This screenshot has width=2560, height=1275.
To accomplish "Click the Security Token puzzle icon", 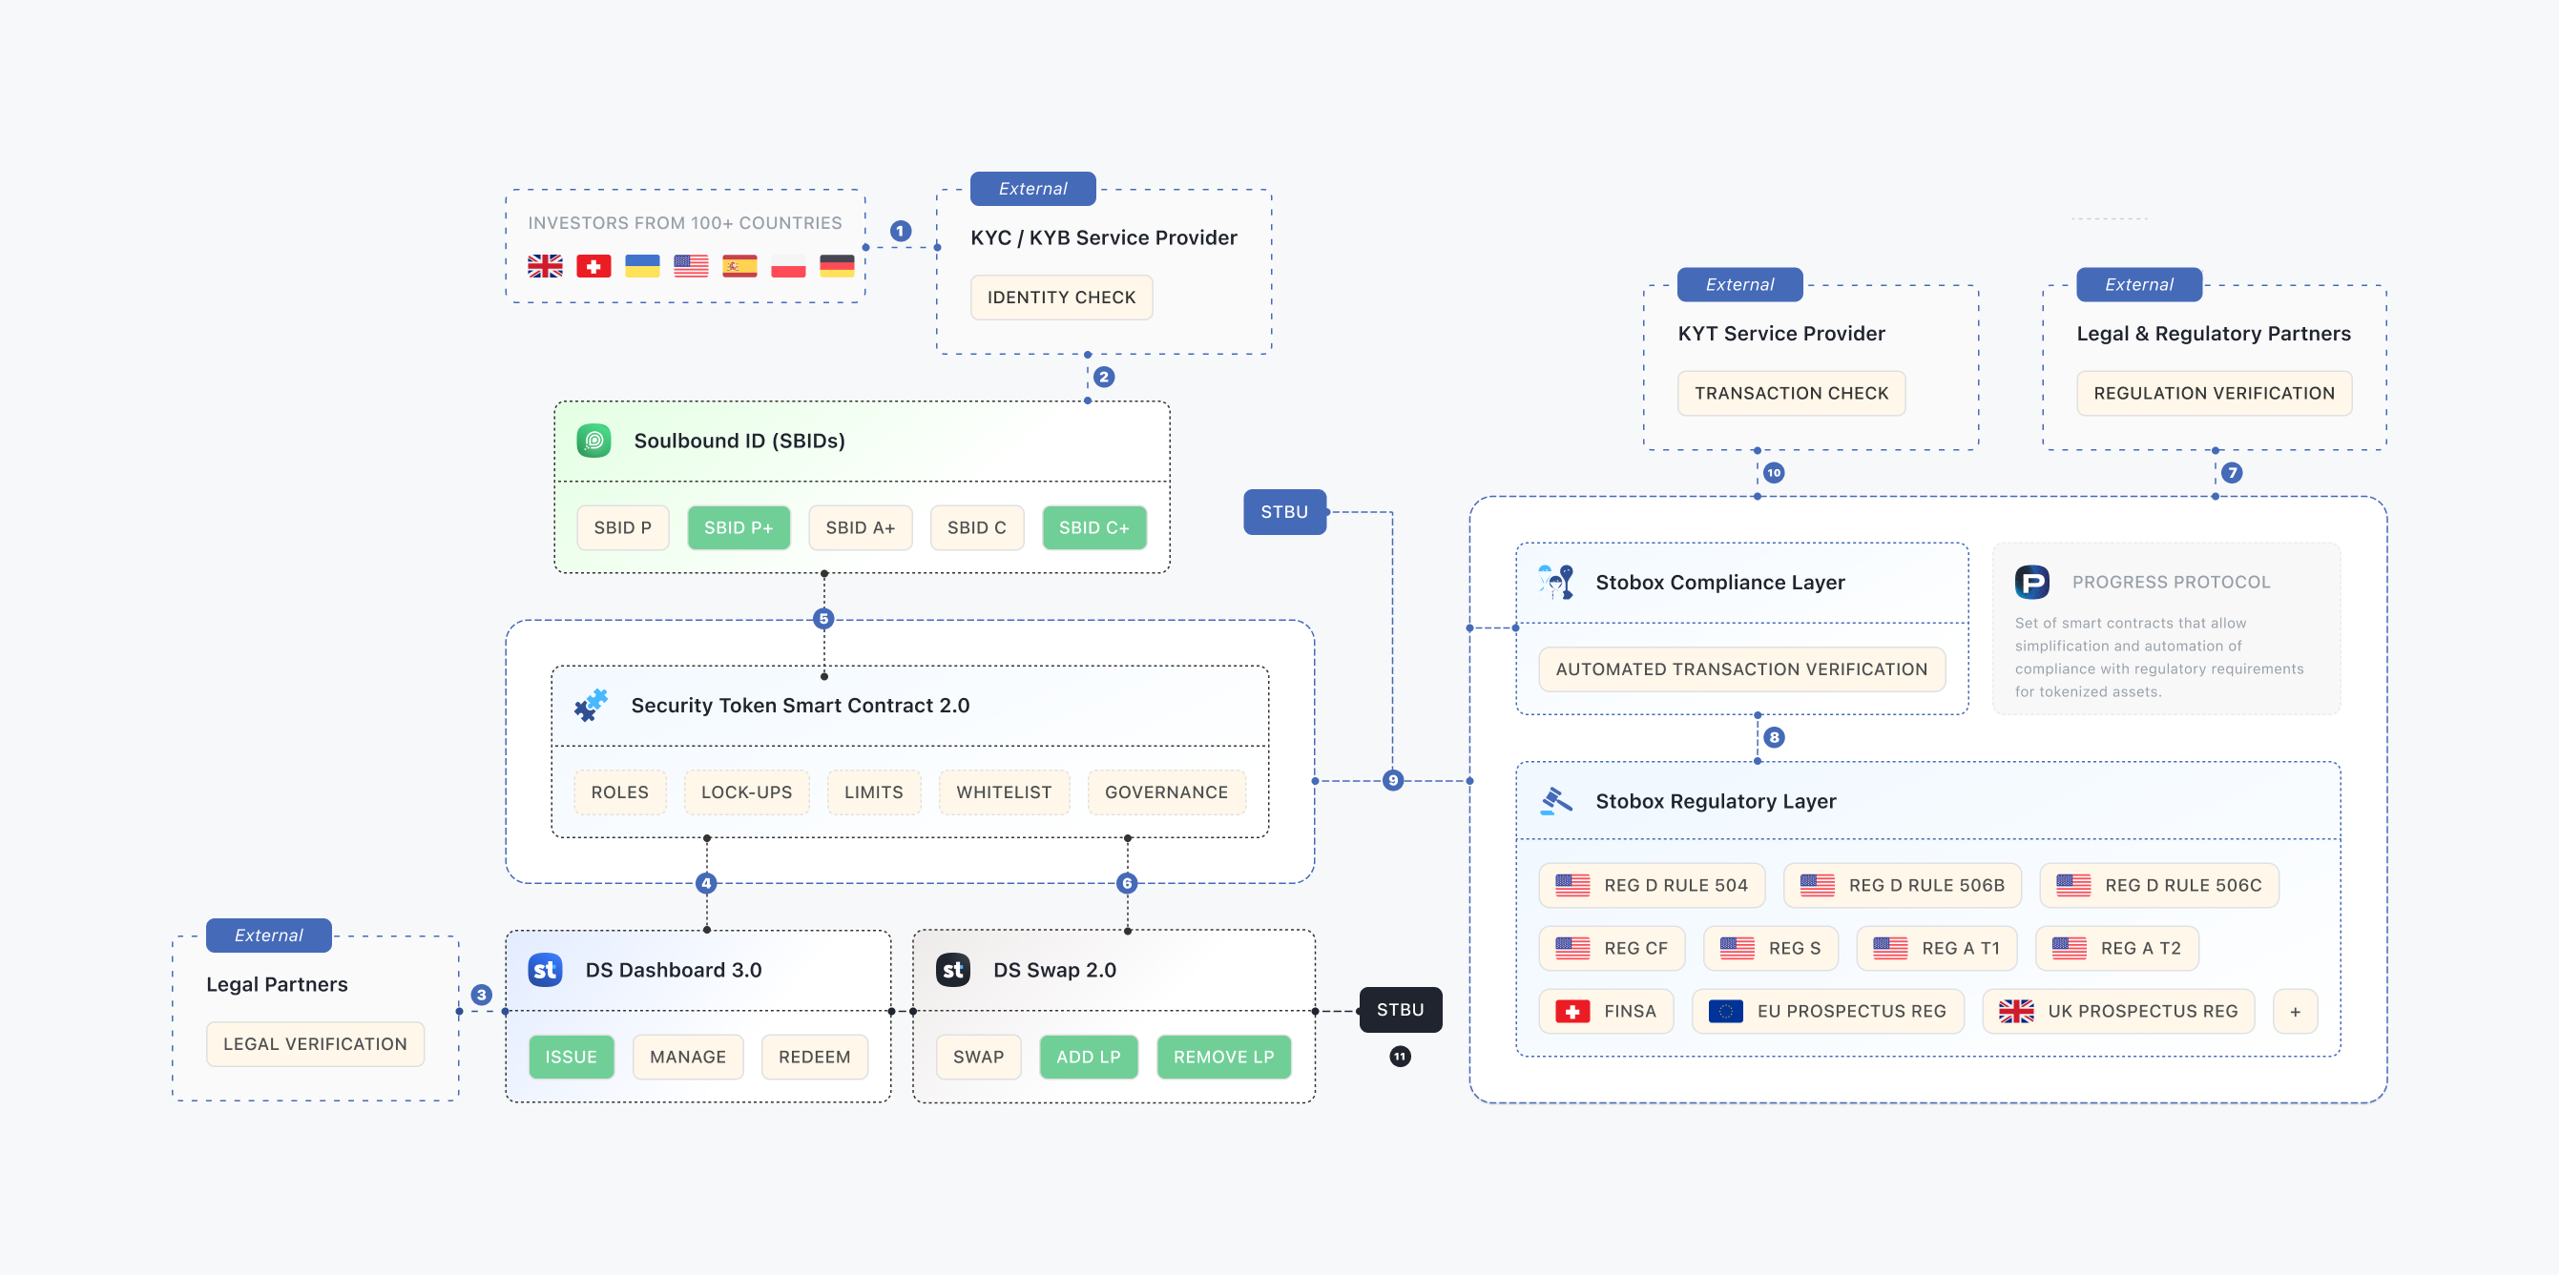I will (x=592, y=705).
